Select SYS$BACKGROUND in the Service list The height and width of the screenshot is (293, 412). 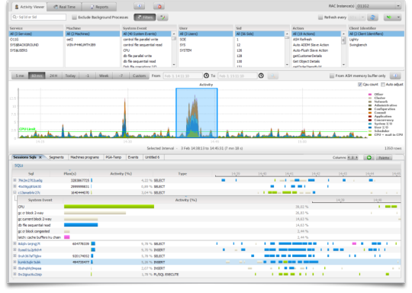point(36,45)
